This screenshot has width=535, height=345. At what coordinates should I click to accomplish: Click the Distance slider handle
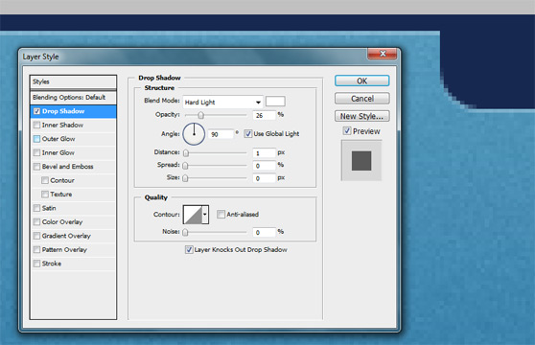186,153
